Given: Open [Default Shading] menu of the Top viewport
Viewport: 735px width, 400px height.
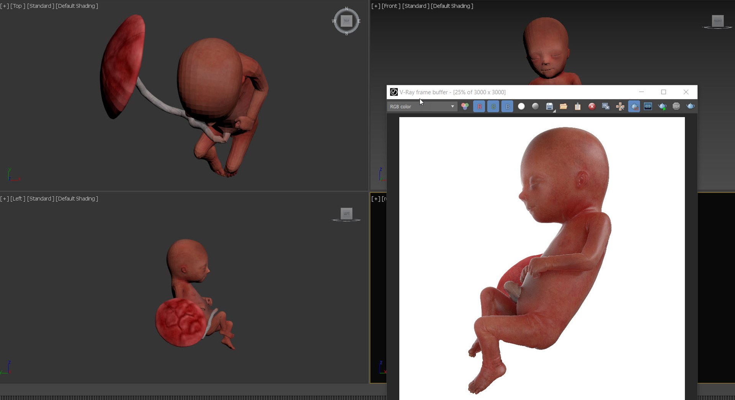Looking at the screenshot, I should pos(77,6).
